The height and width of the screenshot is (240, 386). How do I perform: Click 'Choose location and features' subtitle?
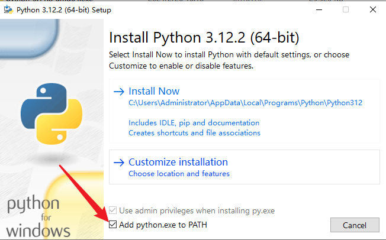(x=179, y=174)
